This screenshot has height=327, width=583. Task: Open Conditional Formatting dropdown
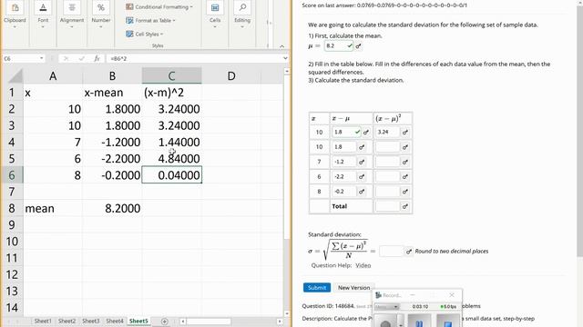click(159, 6)
